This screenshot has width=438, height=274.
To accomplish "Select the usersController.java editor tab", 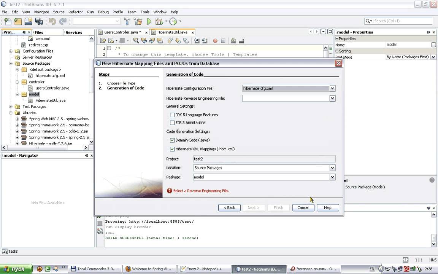I will point(122,32).
